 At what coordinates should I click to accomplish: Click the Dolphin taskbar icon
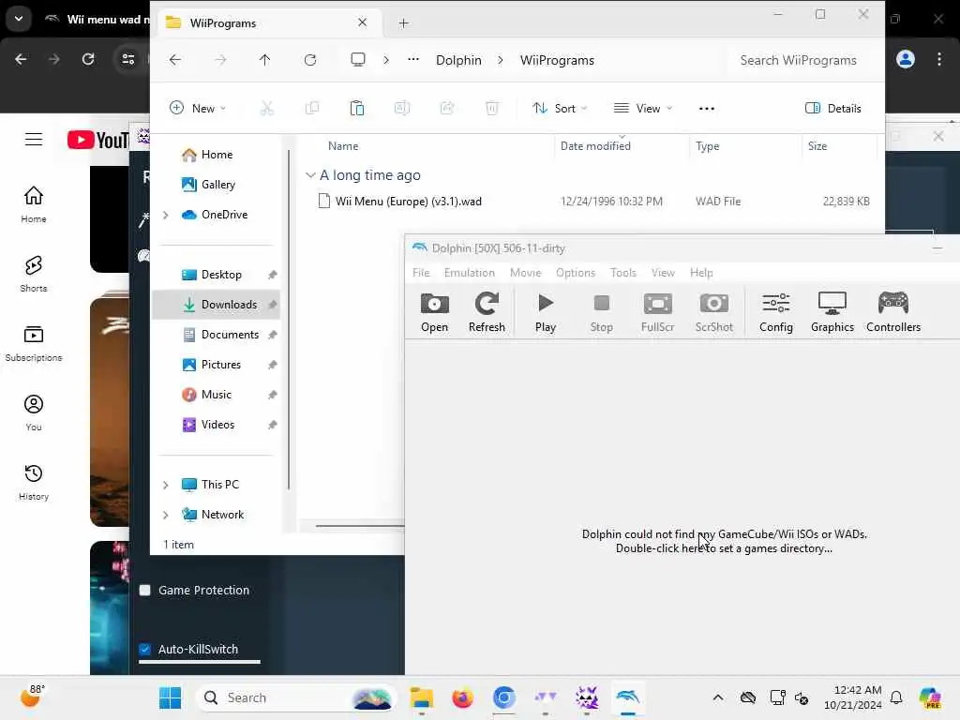pyautogui.click(x=628, y=697)
